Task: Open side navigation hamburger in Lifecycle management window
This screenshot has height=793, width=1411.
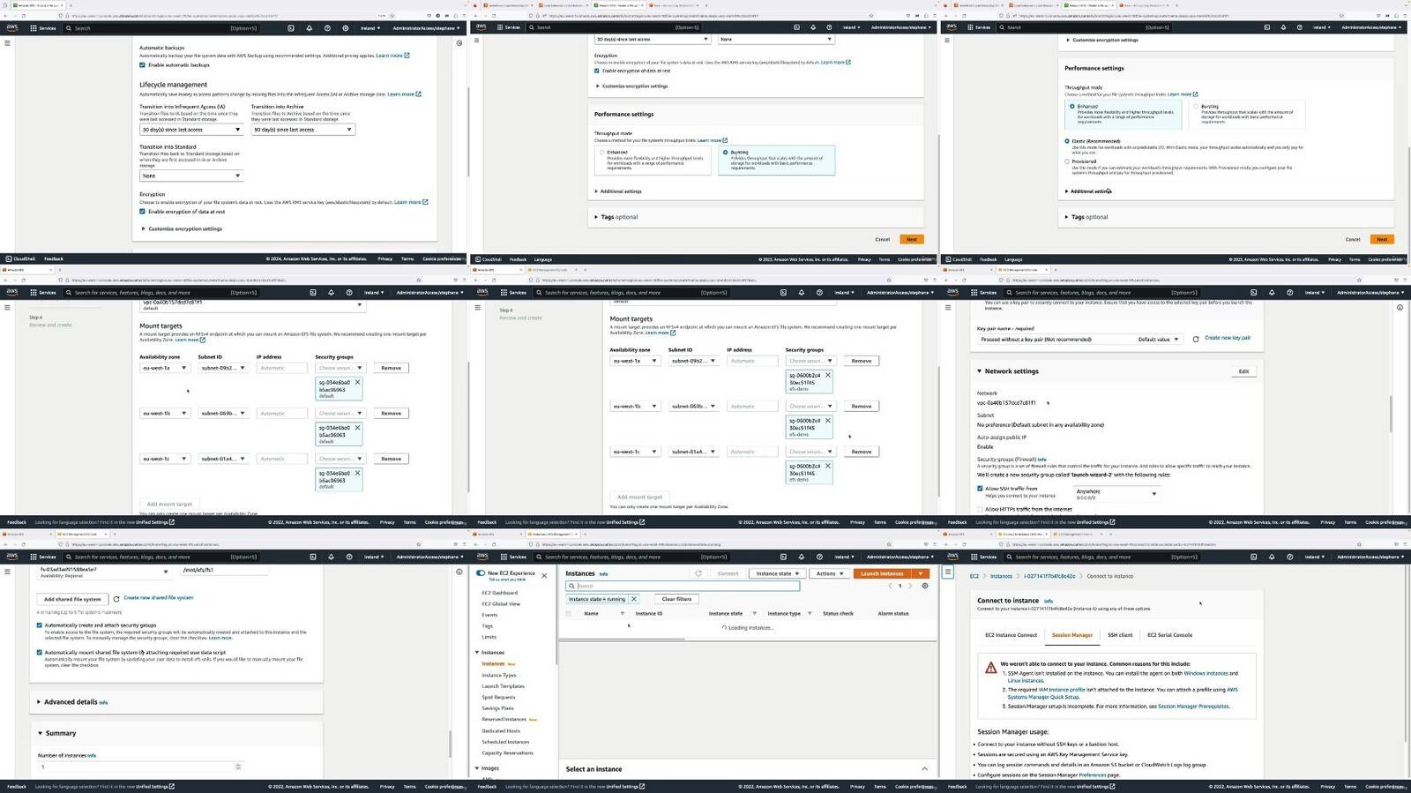Action: pos(7,42)
